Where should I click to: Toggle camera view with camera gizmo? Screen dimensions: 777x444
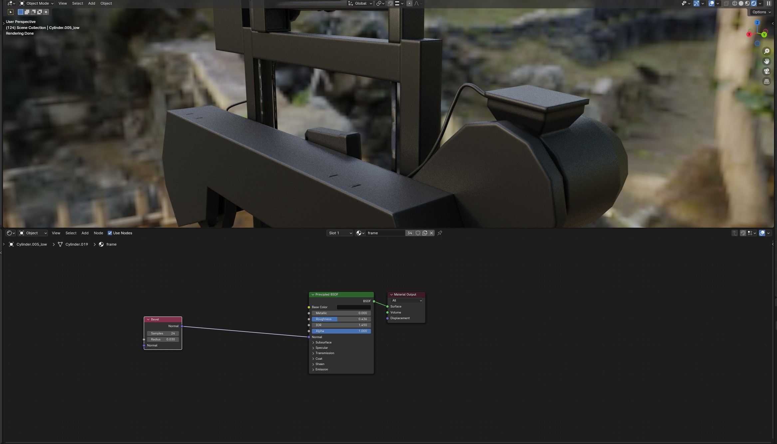click(x=767, y=71)
